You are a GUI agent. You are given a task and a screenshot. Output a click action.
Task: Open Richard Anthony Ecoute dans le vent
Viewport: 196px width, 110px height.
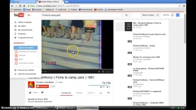click(x=149, y=34)
